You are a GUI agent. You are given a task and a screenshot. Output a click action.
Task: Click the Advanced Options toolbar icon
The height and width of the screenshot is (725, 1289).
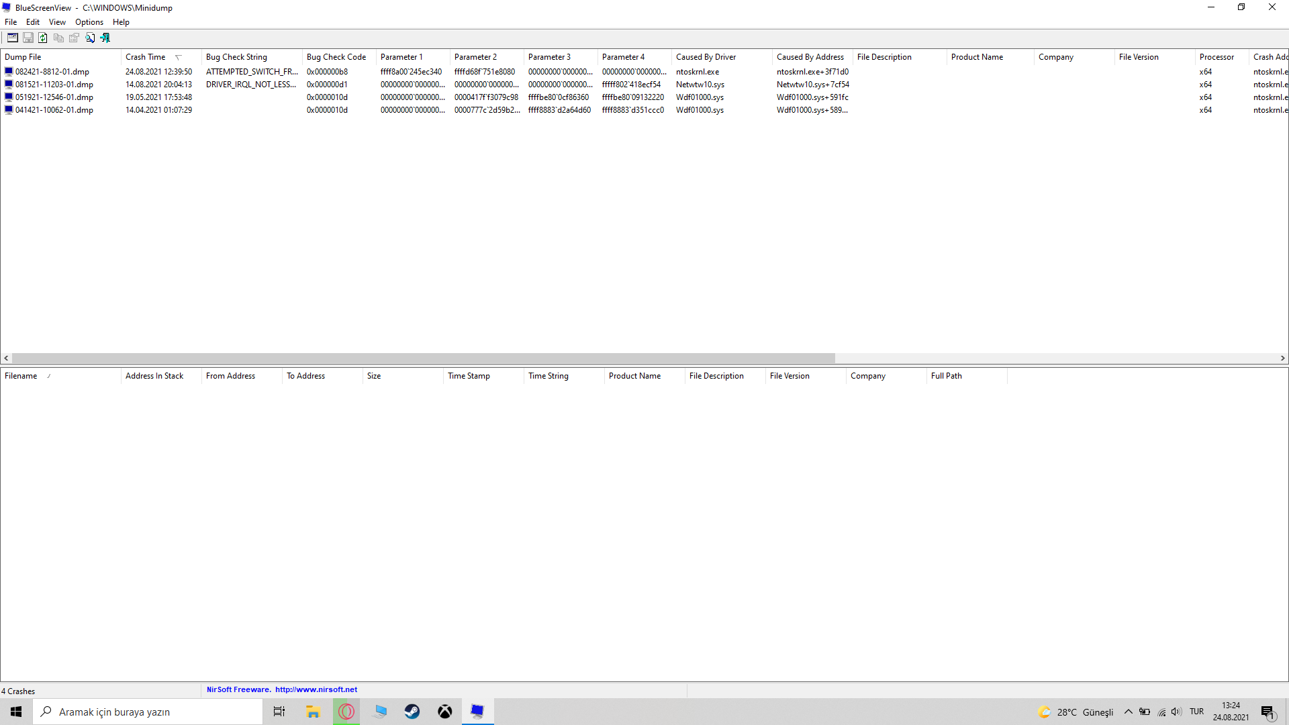(13, 38)
